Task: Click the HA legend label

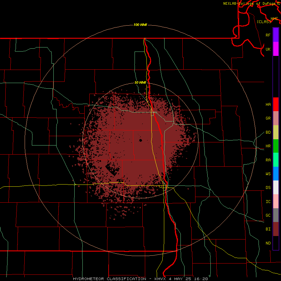Action: pos(268,104)
